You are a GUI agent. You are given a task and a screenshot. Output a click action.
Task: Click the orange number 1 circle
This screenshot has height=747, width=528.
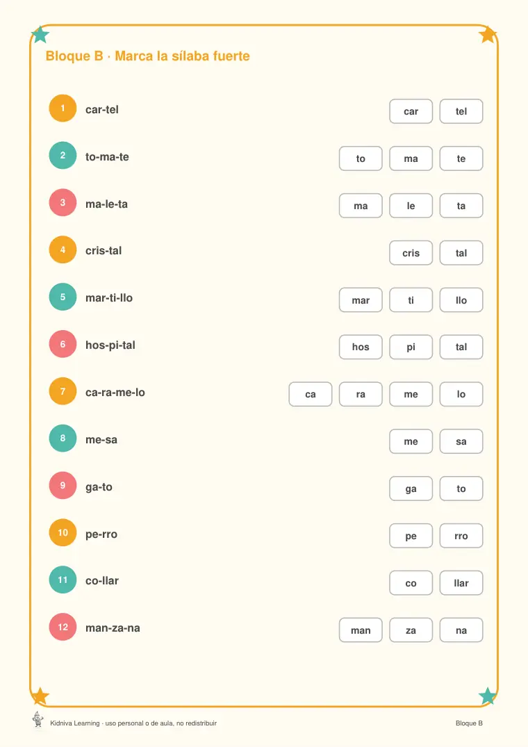[x=63, y=108]
